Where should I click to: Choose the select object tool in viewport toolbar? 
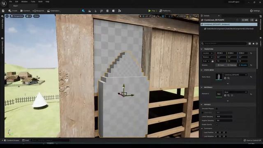140,16
